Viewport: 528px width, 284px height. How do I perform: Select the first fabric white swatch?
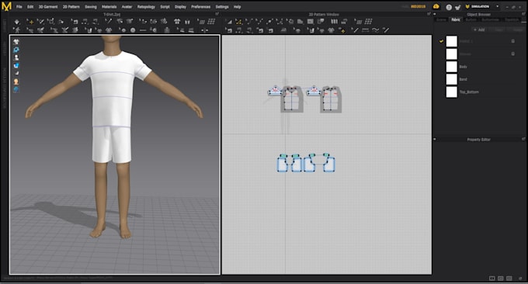click(452, 41)
